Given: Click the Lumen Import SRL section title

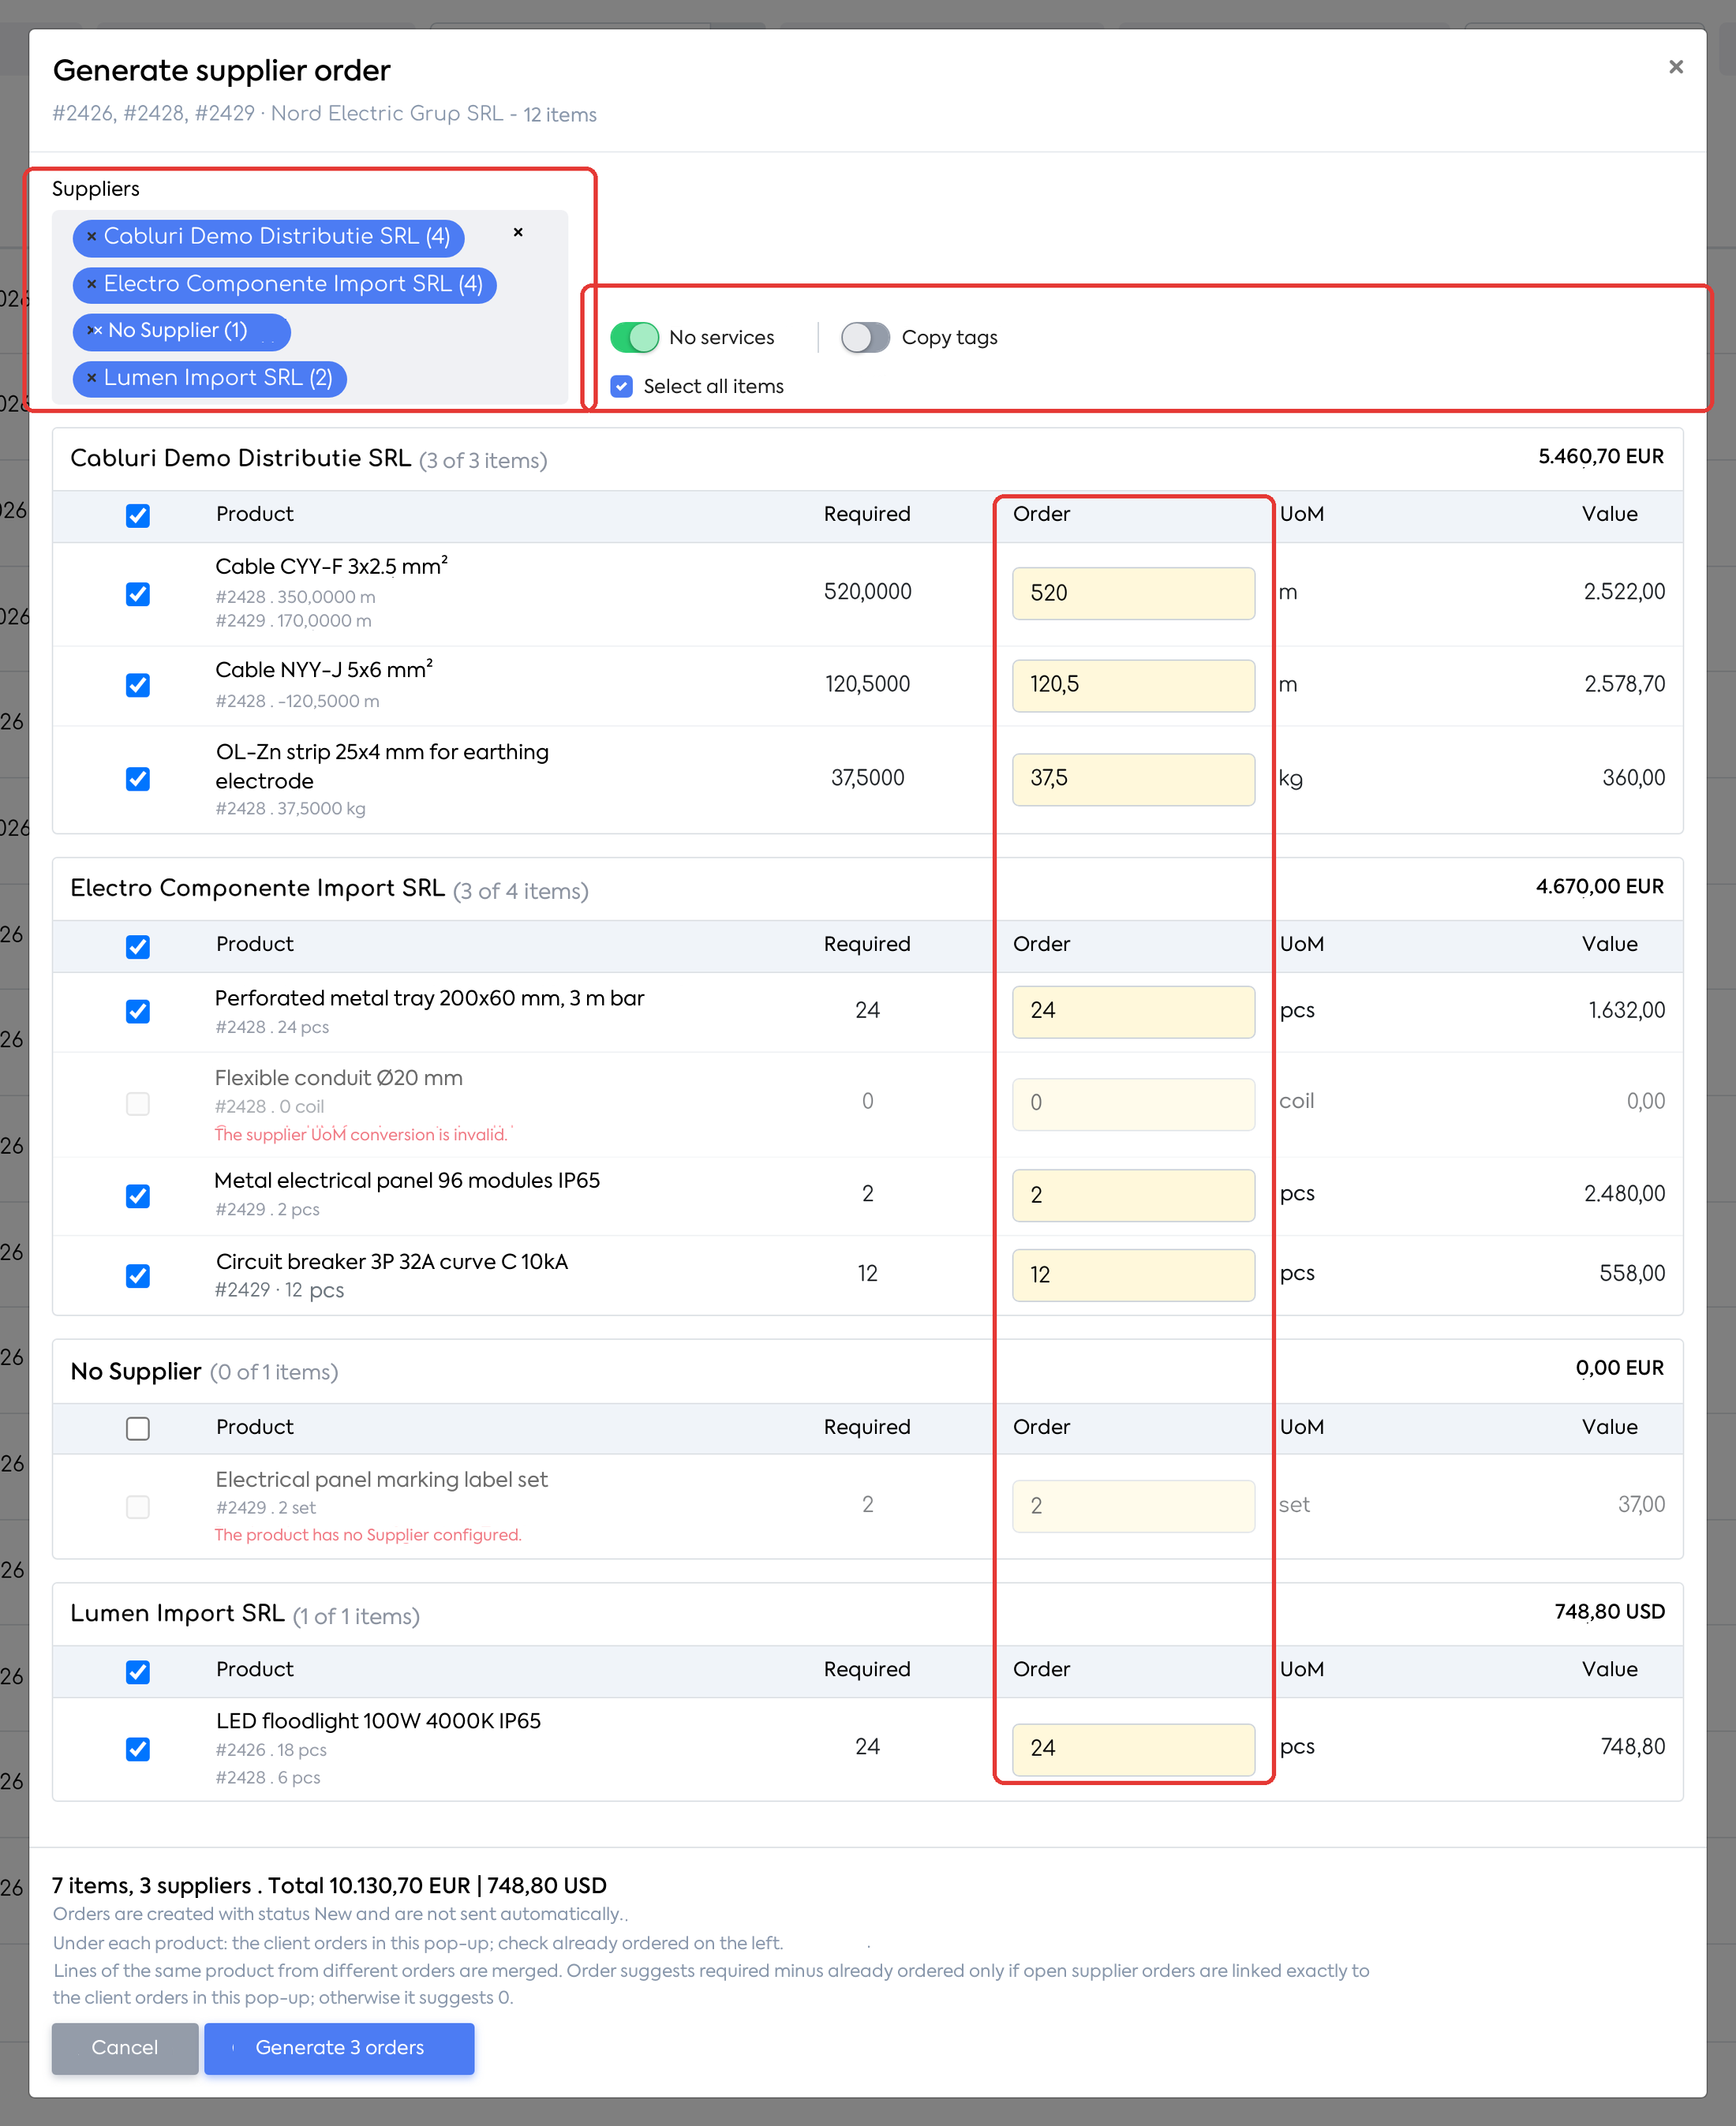Looking at the screenshot, I should click(177, 1613).
